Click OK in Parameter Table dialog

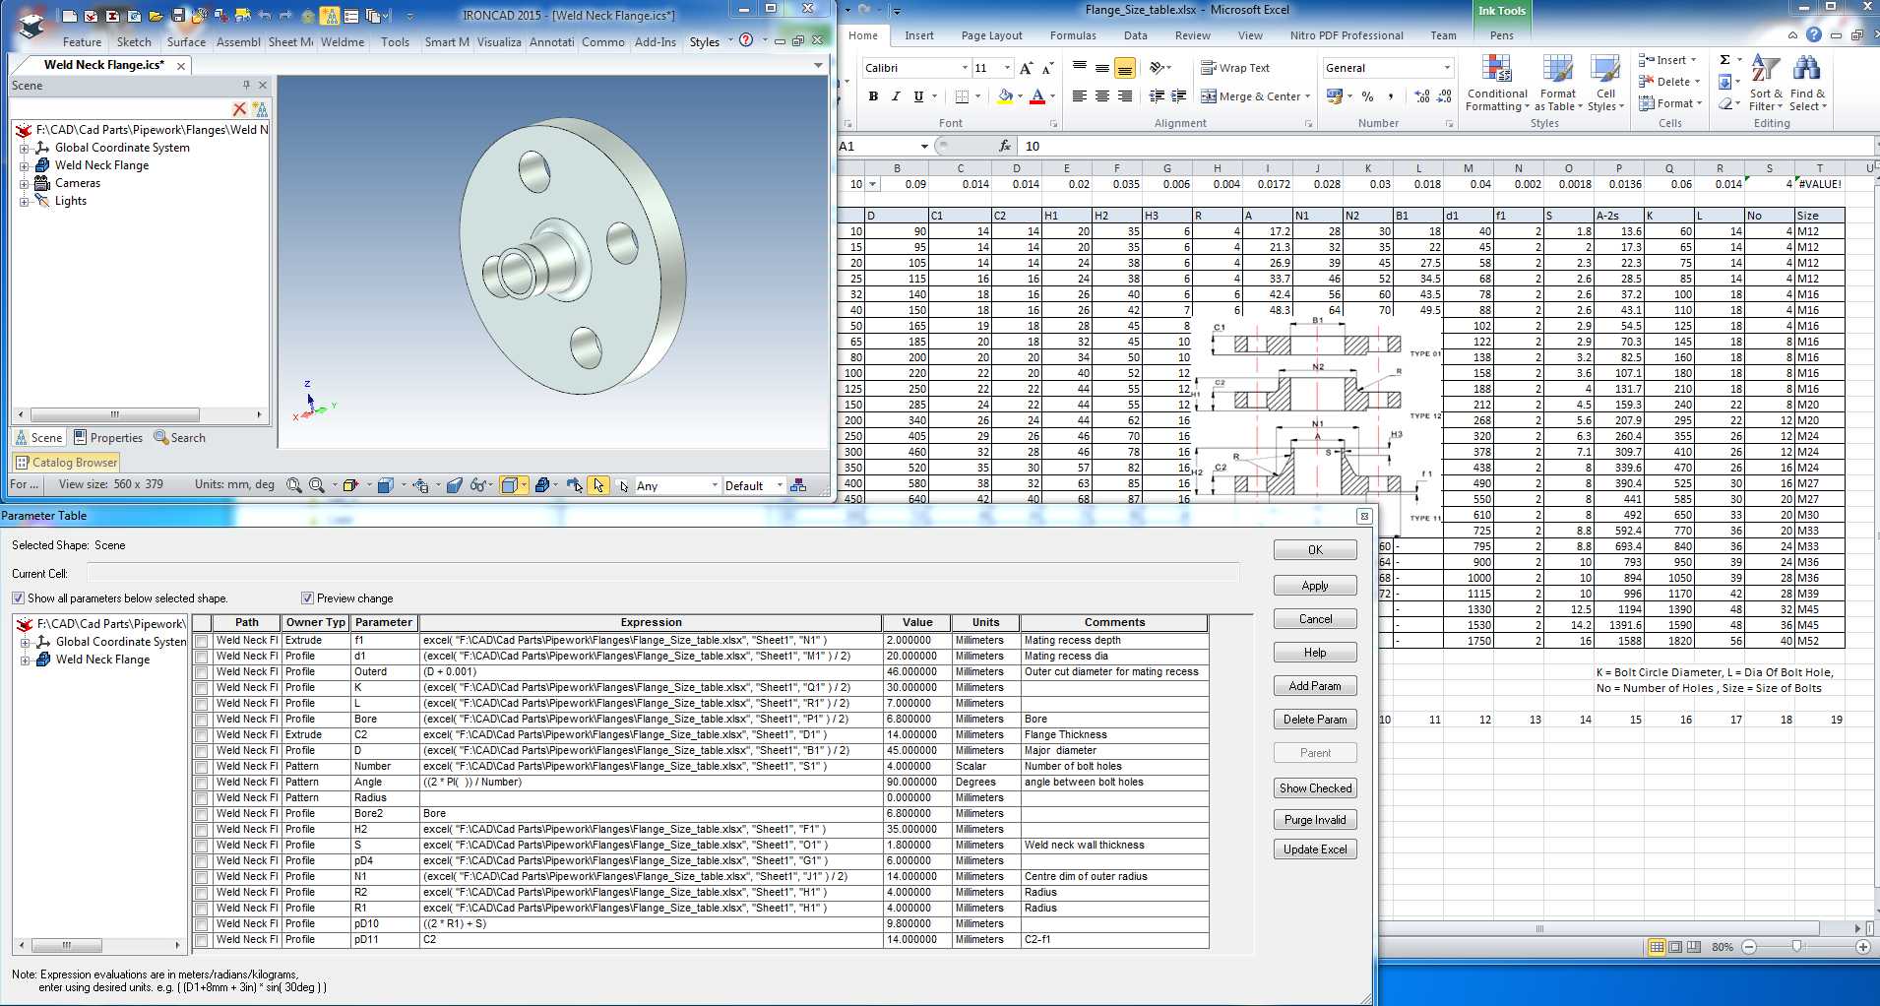coord(1315,550)
